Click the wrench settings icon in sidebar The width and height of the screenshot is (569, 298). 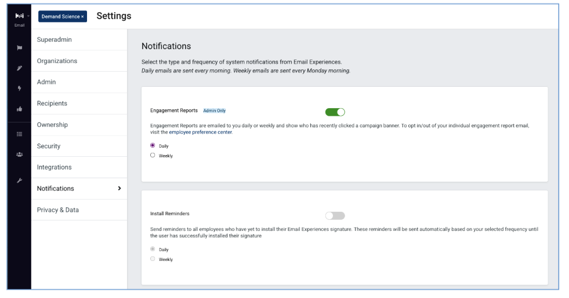pyautogui.click(x=19, y=181)
